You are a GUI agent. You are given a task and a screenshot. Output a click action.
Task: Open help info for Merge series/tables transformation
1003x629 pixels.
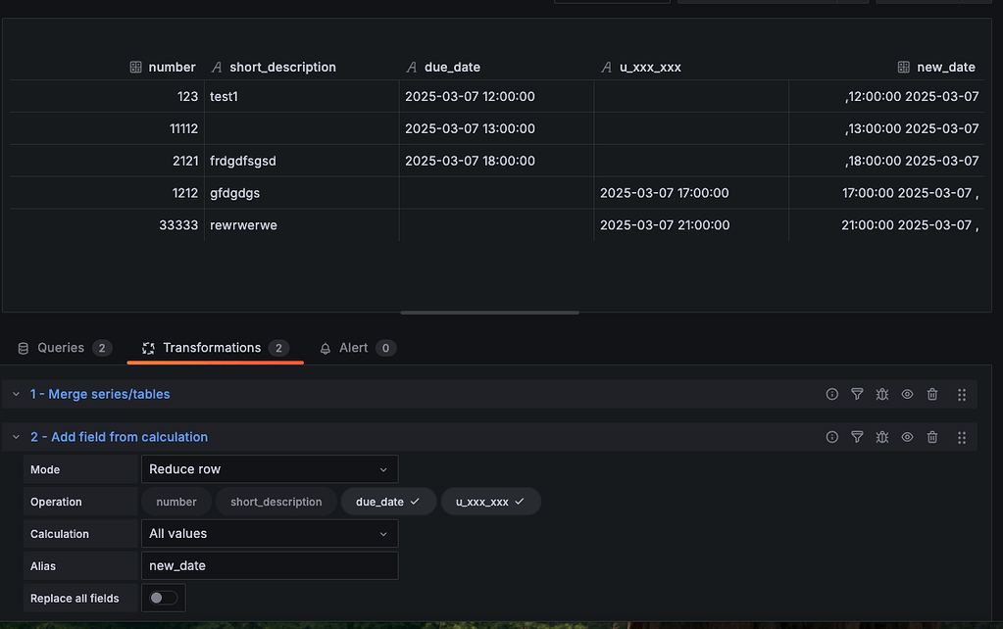(831, 393)
